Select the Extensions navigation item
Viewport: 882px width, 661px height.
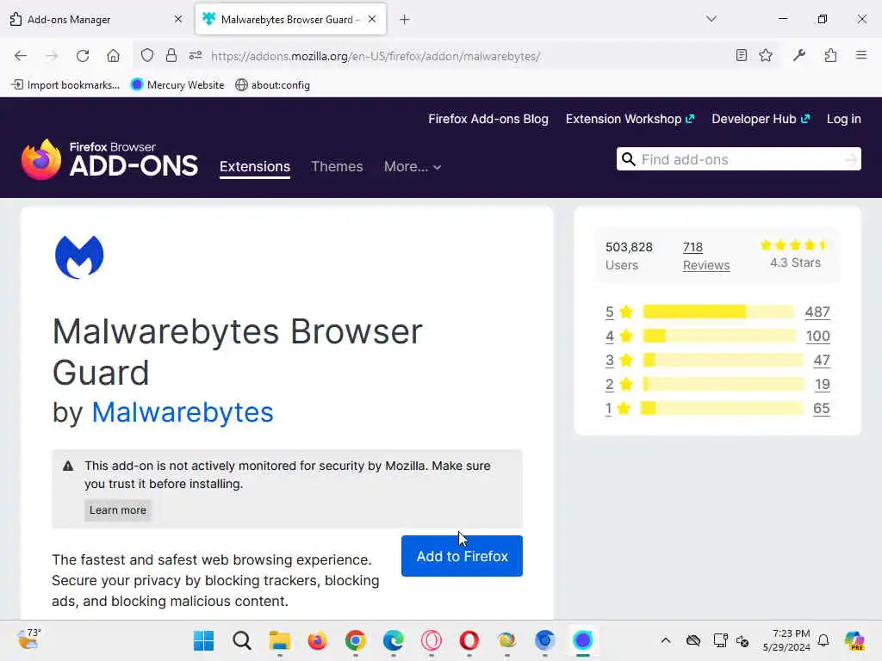pos(255,167)
